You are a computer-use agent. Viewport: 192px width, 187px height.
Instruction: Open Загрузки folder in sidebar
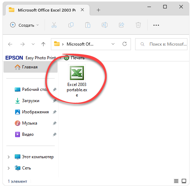point(27,101)
